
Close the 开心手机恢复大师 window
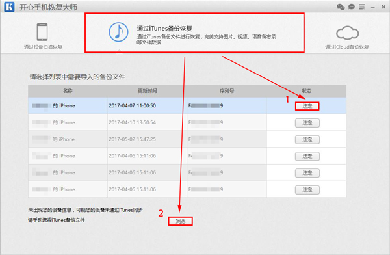(x=383, y=7)
